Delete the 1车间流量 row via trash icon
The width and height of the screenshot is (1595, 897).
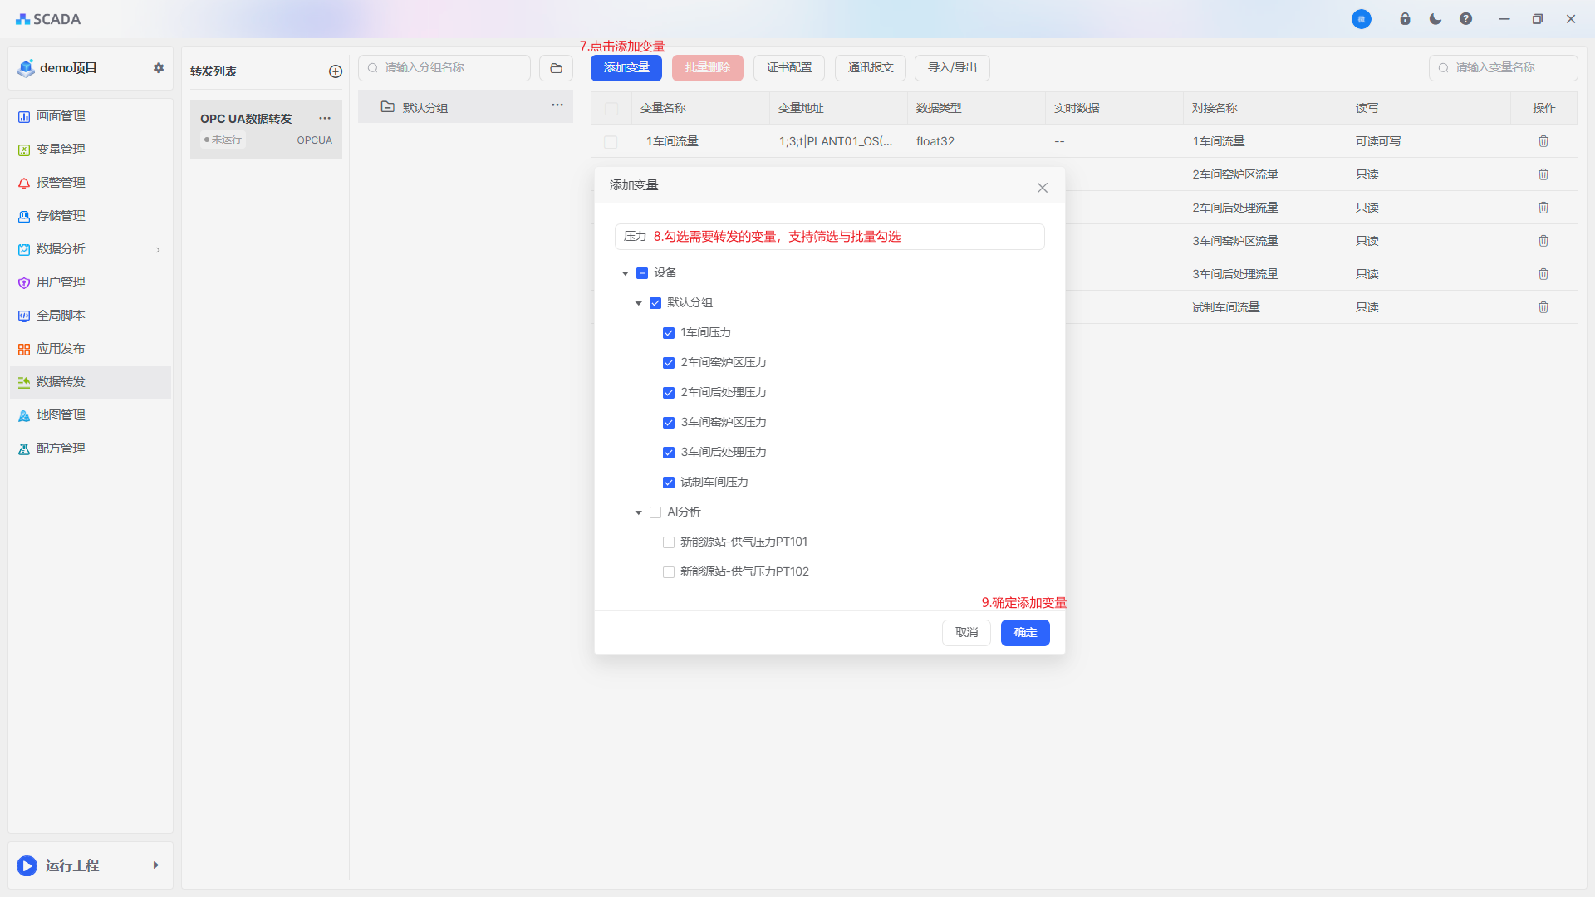coord(1543,141)
